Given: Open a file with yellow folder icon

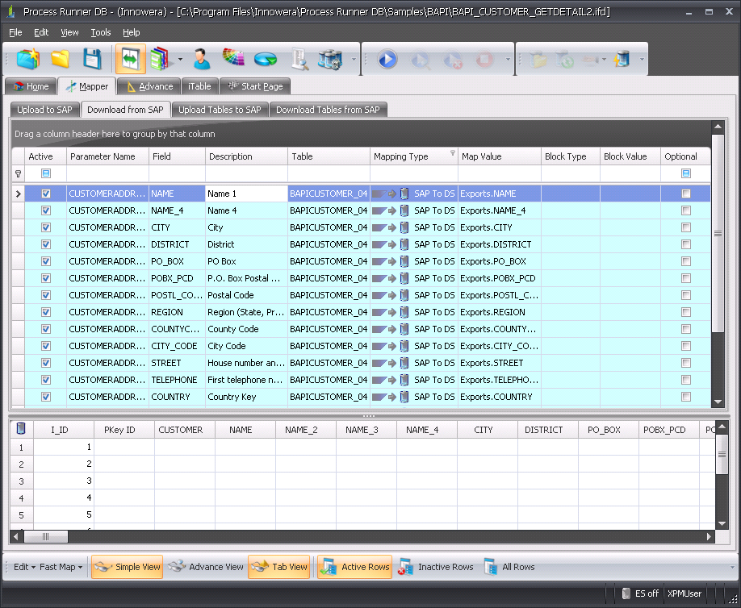Looking at the screenshot, I should pyautogui.click(x=61, y=59).
